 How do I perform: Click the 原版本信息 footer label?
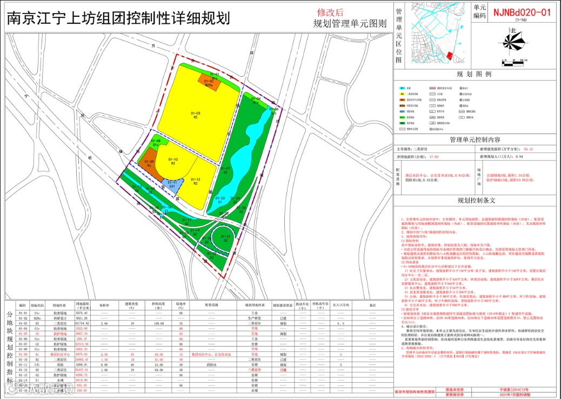[x=455, y=390]
